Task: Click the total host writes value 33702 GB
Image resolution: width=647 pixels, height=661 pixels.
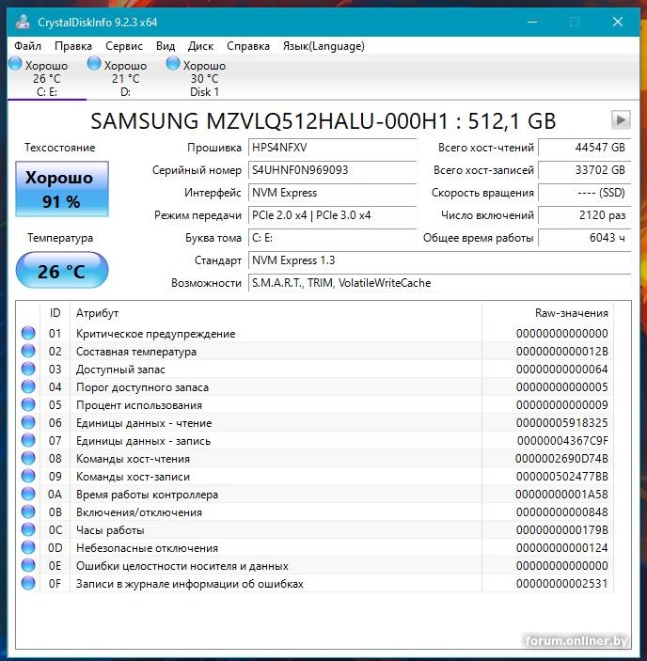Action: click(x=585, y=170)
